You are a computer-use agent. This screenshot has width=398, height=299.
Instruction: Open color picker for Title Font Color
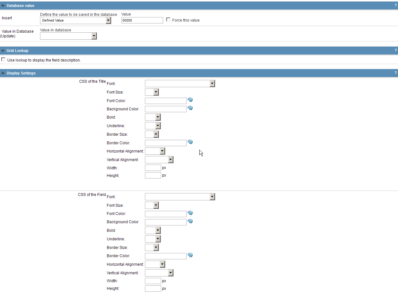[190, 100]
